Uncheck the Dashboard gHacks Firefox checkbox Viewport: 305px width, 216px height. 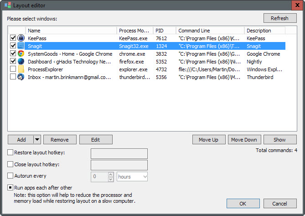(x=13, y=61)
